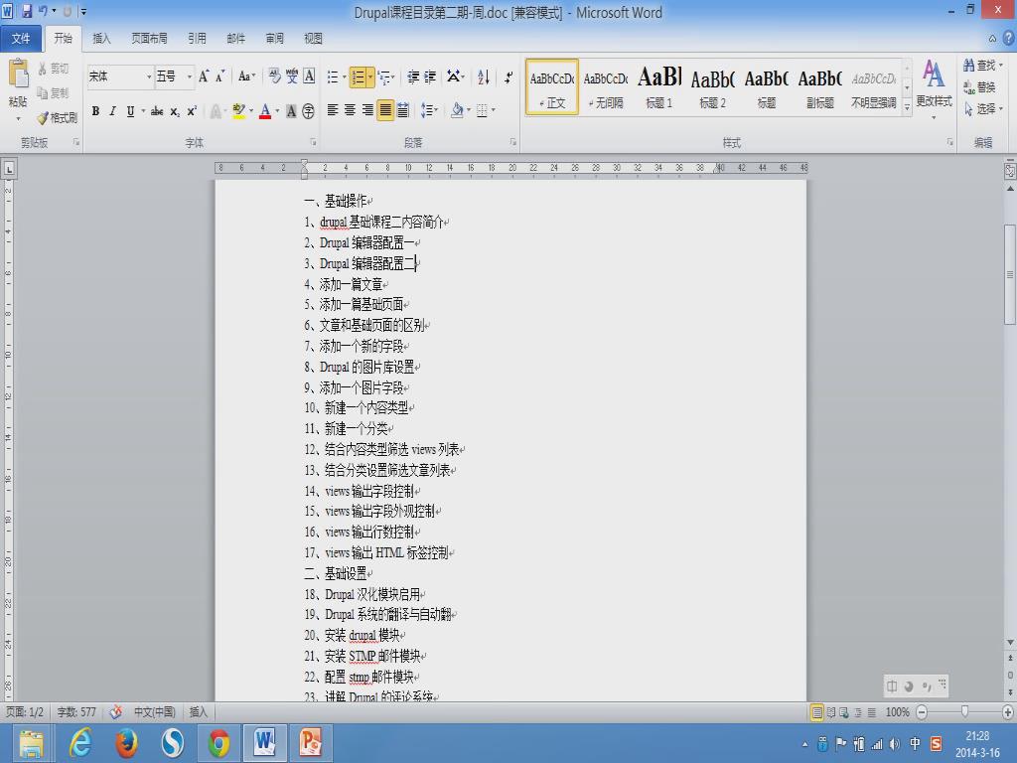This screenshot has width=1017, height=763.
Task: Switch to the References (引用) tab
Action: point(198,39)
